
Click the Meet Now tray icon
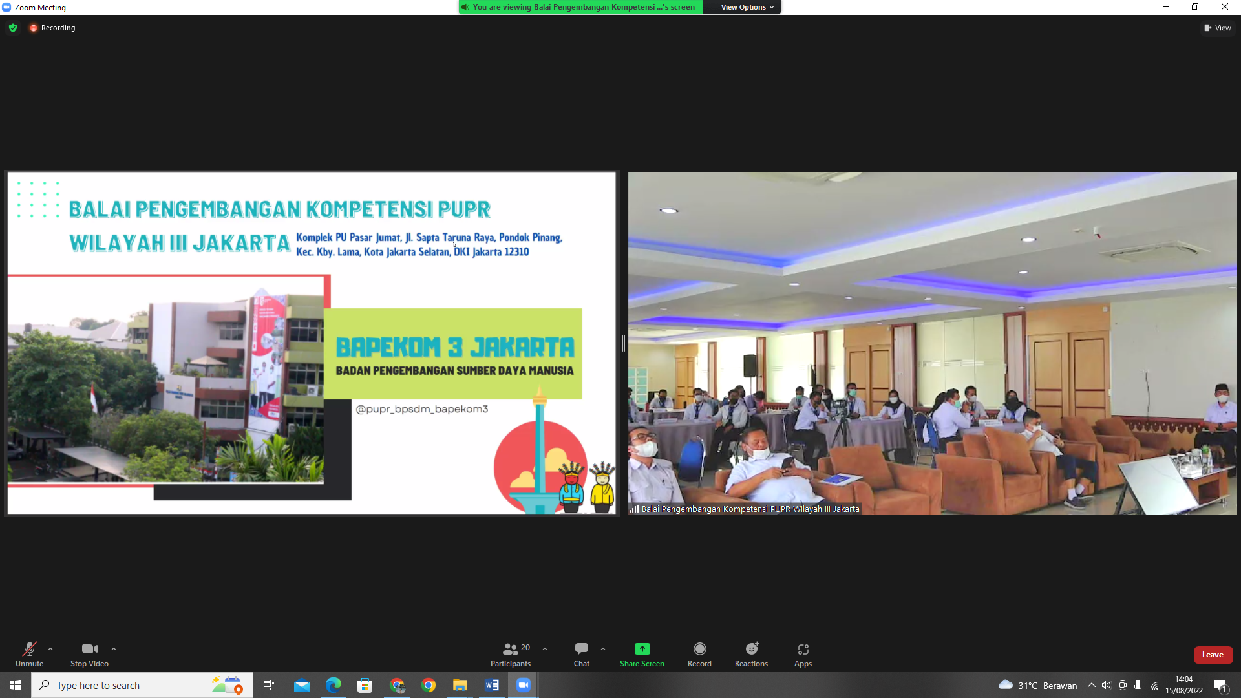tap(1123, 685)
